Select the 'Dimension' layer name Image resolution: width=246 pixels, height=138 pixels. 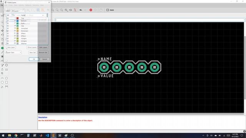click(25, 31)
